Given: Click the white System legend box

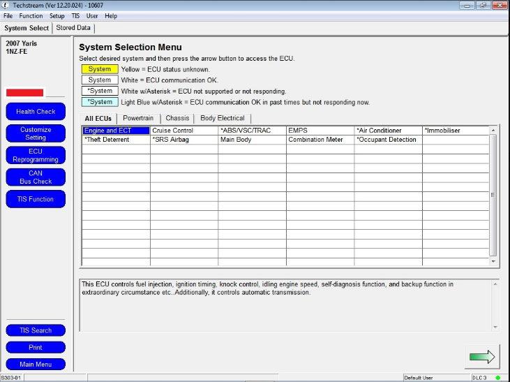Looking at the screenshot, I should pyautogui.click(x=100, y=80).
